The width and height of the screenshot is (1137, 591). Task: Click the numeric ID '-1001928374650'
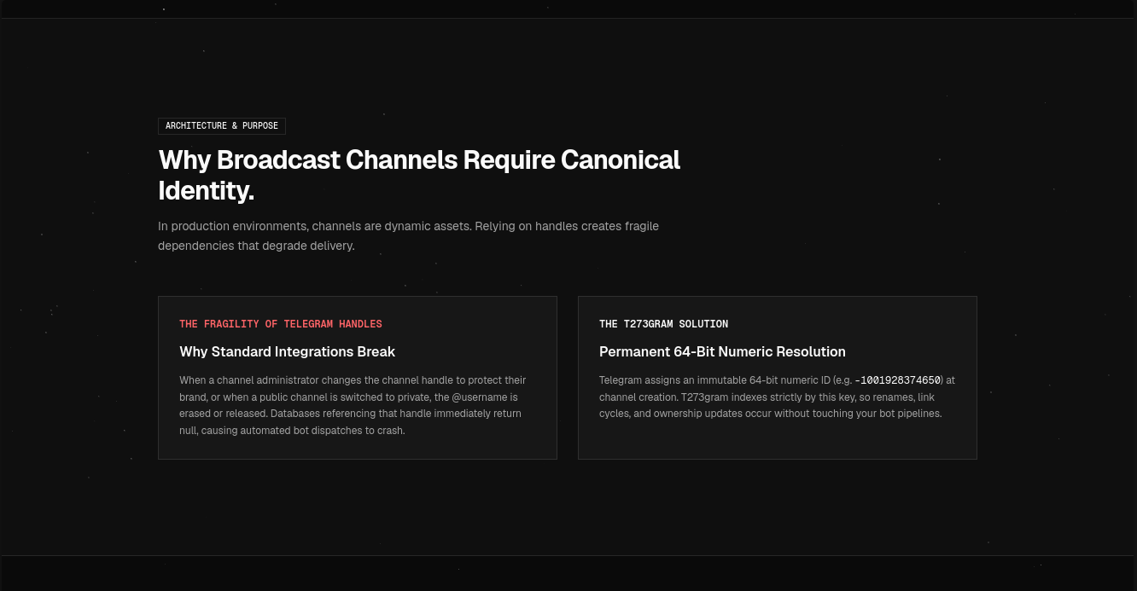(x=898, y=380)
